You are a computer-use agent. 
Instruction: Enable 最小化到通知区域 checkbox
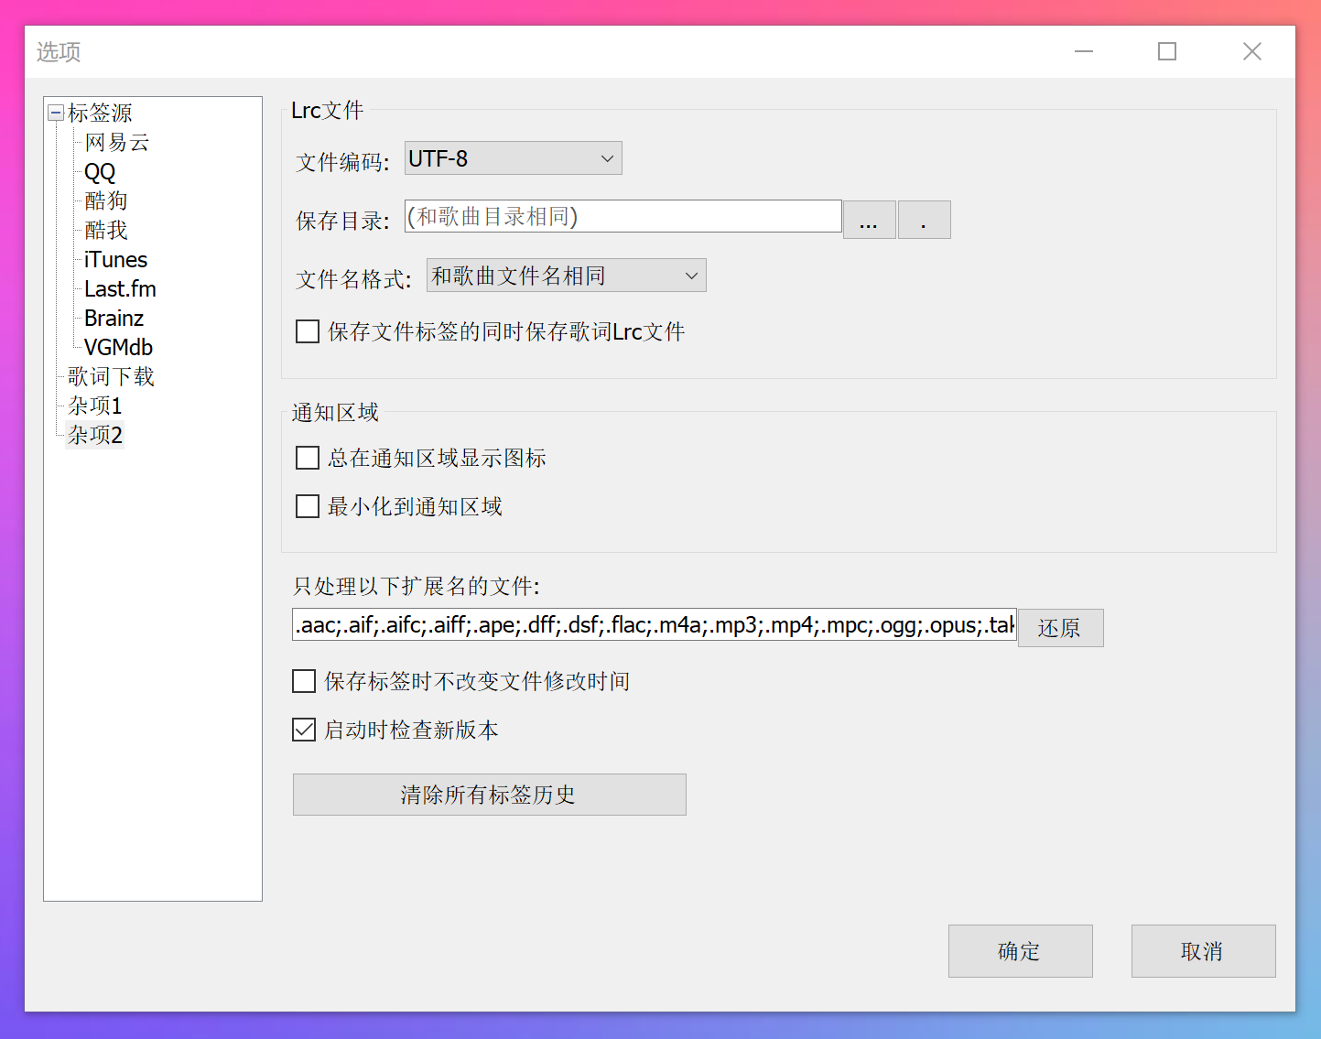tap(308, 506)
